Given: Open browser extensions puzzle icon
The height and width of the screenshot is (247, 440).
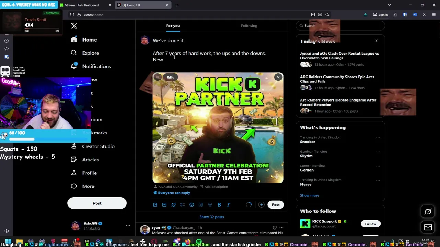Looking at the screenshot, I should [395, 15].
